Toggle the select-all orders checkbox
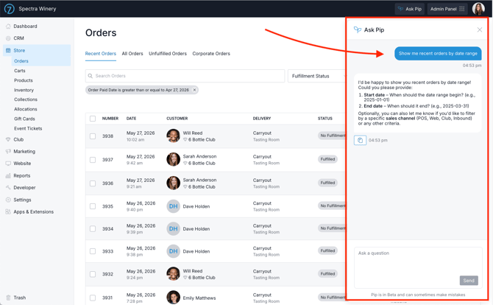 click(x=93, y=119)
